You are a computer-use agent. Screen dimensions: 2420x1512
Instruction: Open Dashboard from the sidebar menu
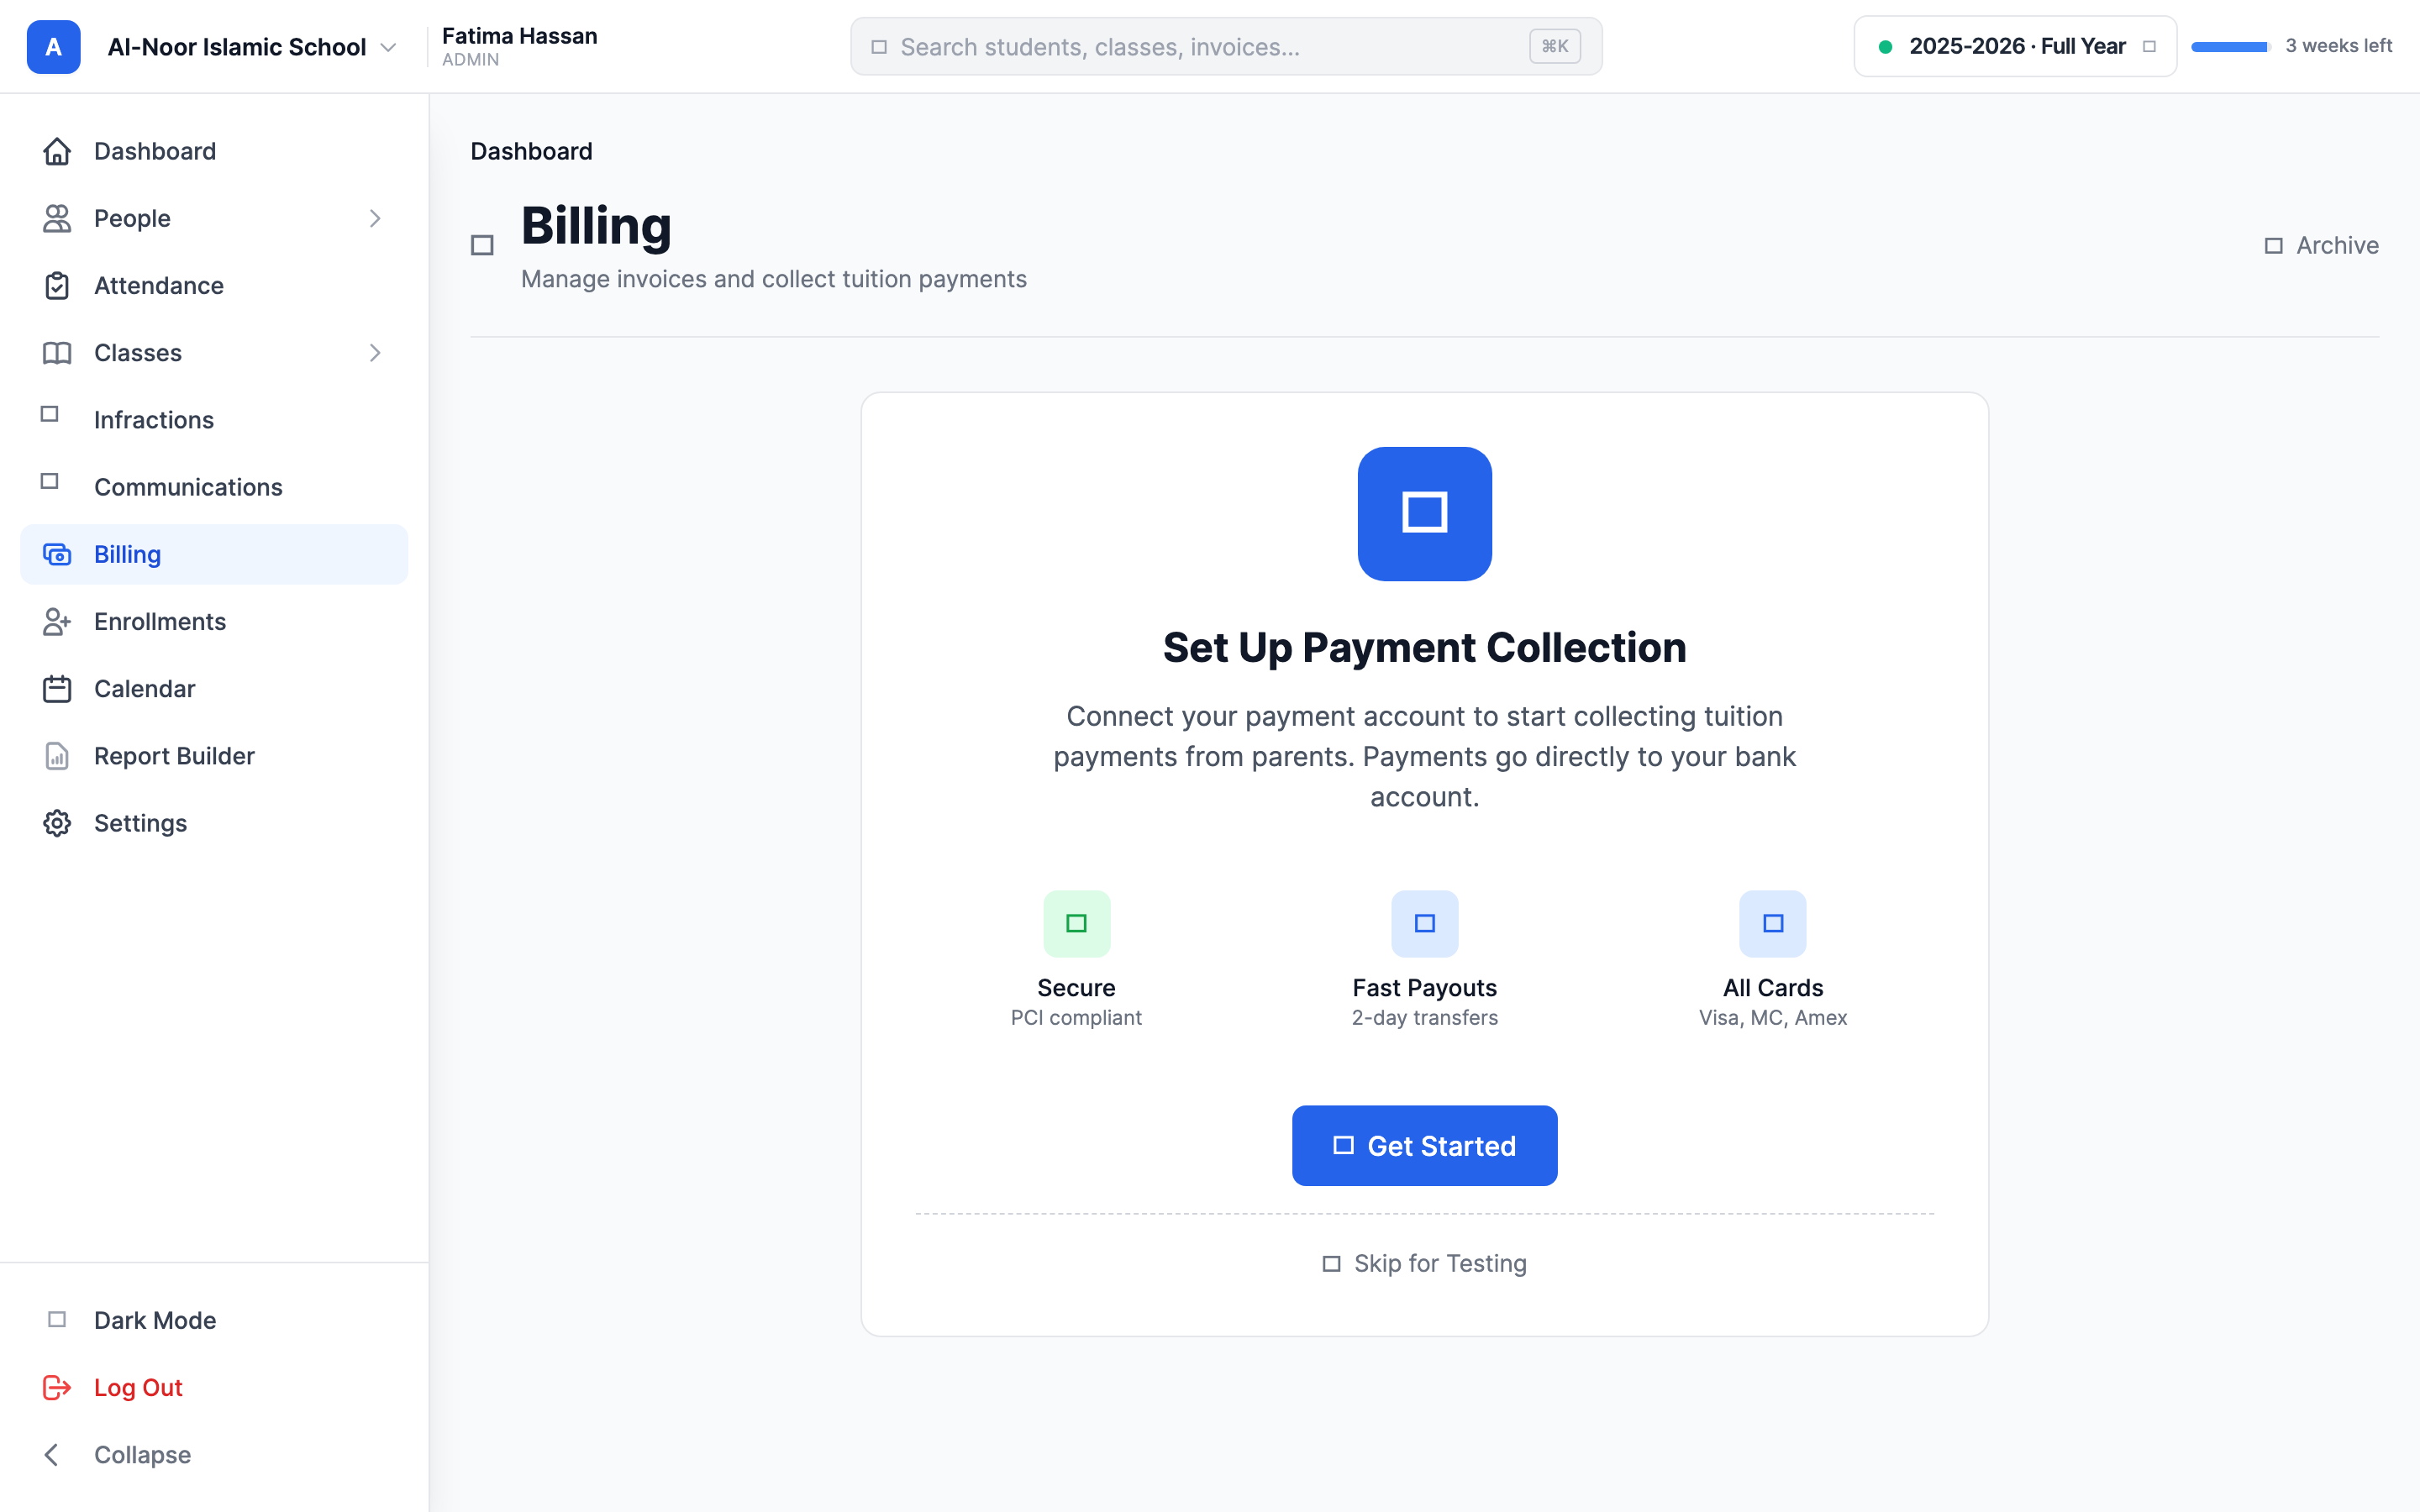(x=214, y=151)
